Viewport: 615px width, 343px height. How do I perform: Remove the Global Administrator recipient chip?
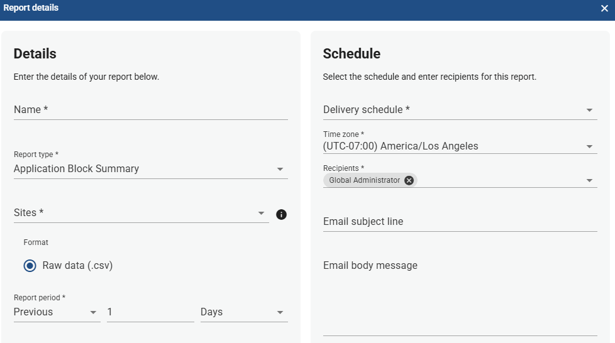[x=409, y=180]
